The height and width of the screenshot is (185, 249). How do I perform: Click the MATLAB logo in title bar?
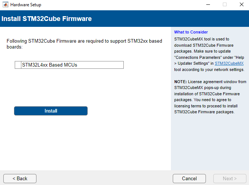pos(6,4)
